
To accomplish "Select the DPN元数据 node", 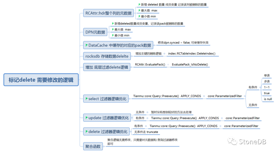I will (x=95, y=32).
